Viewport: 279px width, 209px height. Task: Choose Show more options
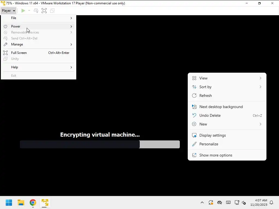(227, 155)
